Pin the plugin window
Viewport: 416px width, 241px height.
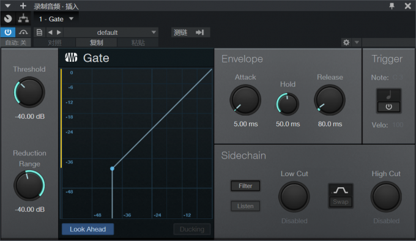point(392,6)
